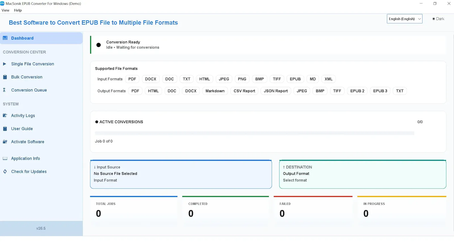Click the MD input format chip

pyautogui.click(x=313, y=79)
